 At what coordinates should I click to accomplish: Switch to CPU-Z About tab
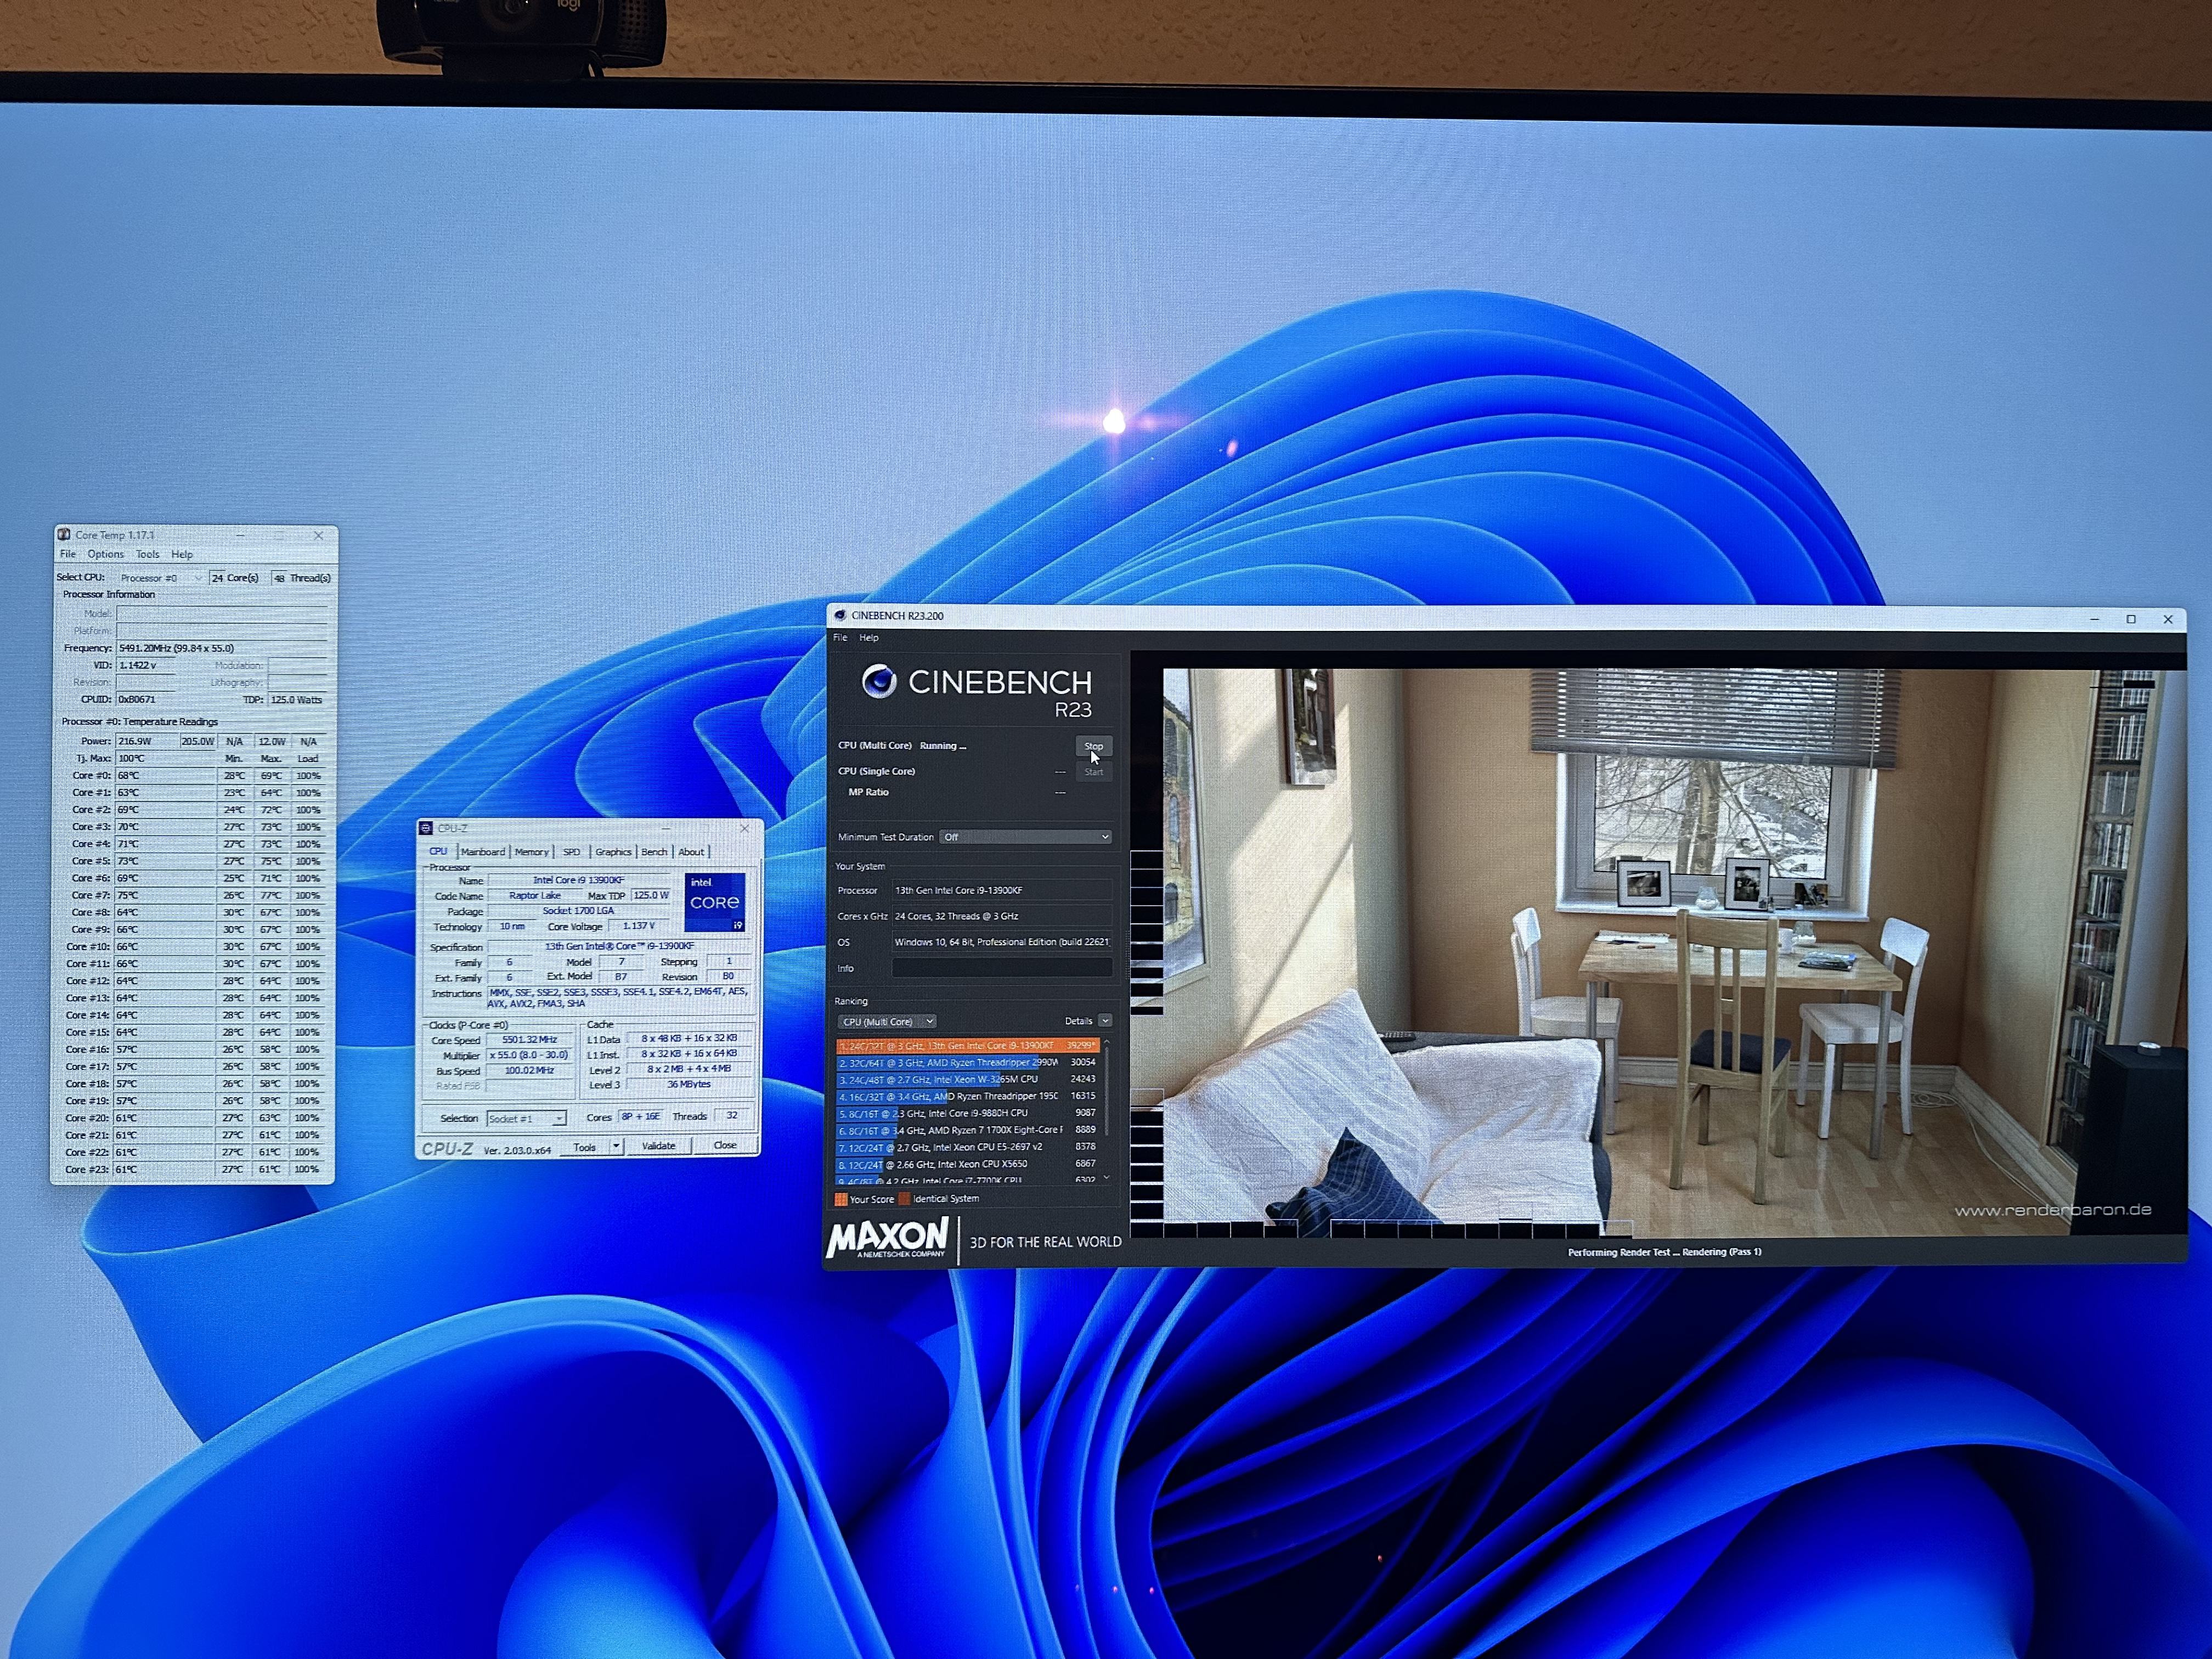click(691, 852)
